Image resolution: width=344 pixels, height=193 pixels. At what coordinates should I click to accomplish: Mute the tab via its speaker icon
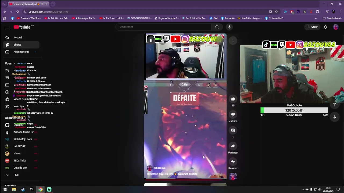[42, 4]
